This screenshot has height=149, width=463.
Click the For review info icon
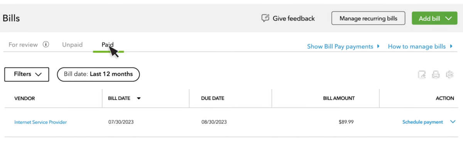pos(46,45)
